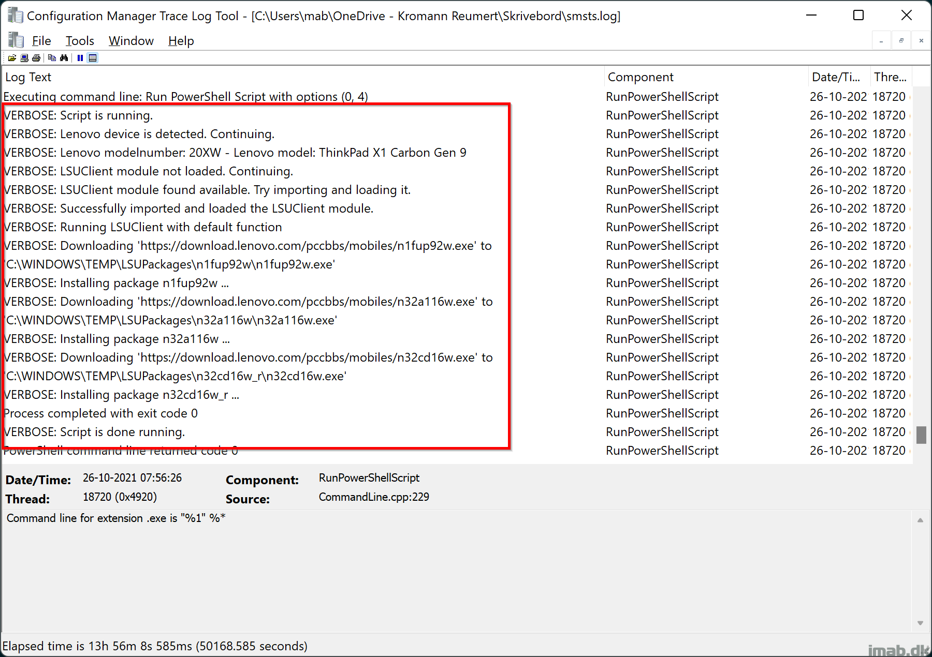Open the Window menu

pyautogui.click(x=131, y=41)
